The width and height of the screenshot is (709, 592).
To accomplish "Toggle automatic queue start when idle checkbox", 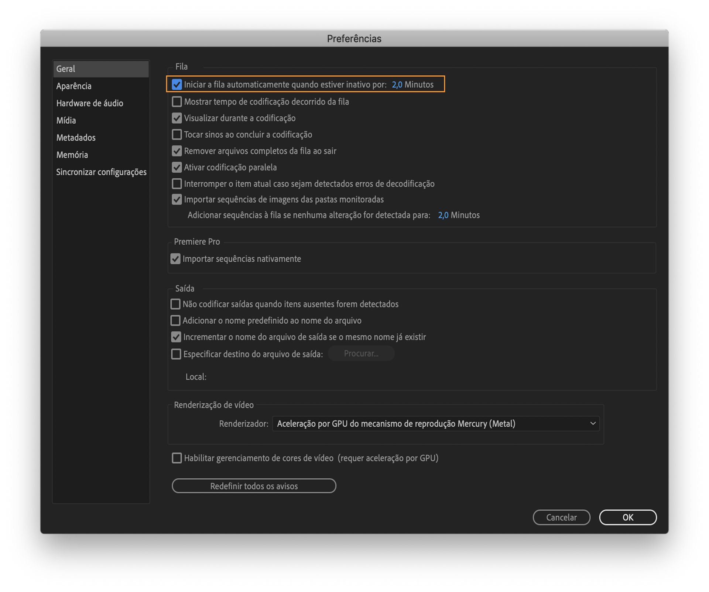I will 177,85.
